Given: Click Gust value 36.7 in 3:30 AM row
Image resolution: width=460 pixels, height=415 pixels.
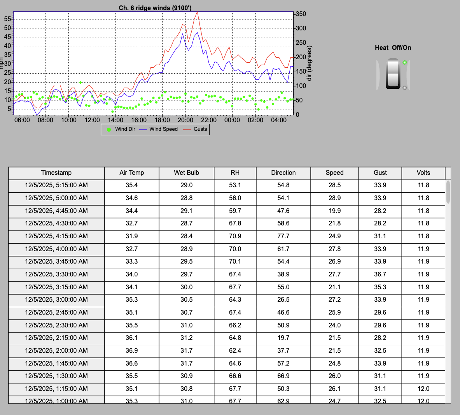Looking at the screenshot, I should point(380,274).
